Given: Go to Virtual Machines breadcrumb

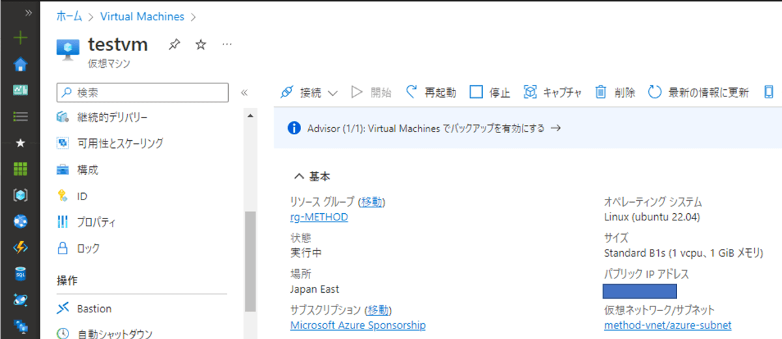Looking at the screenshot, I should (x=142, y=16).
